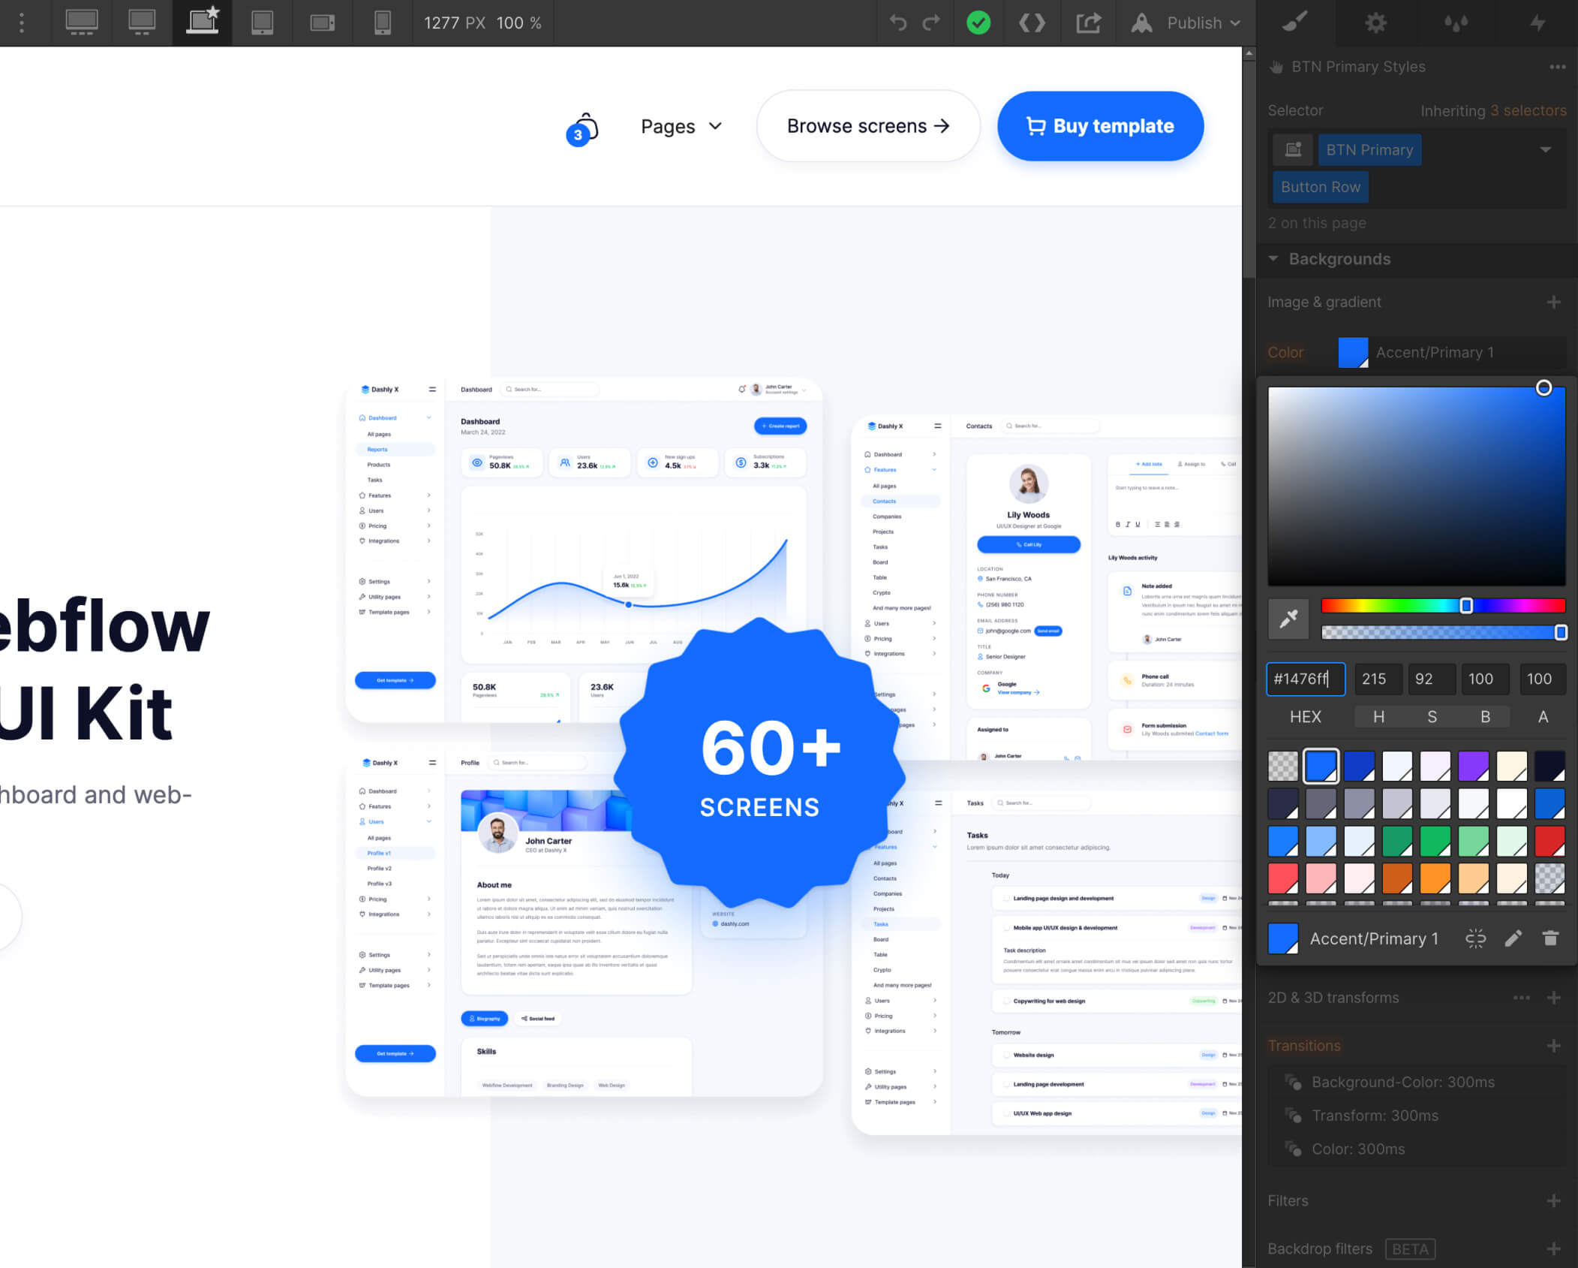
Task: Open the Pages nav menu
Action: point(681,126)
